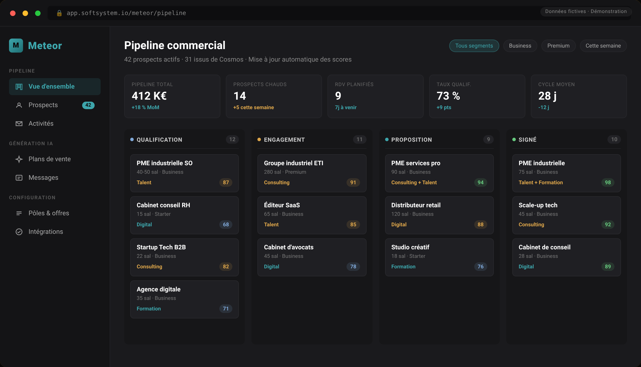
Task: Click score 91 on Groupe industriel ETI
Action: [x=353, y=182]
